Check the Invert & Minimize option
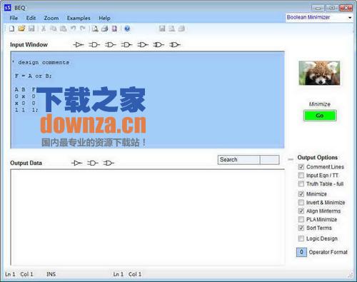357x282 pixels. click(301, 203)
